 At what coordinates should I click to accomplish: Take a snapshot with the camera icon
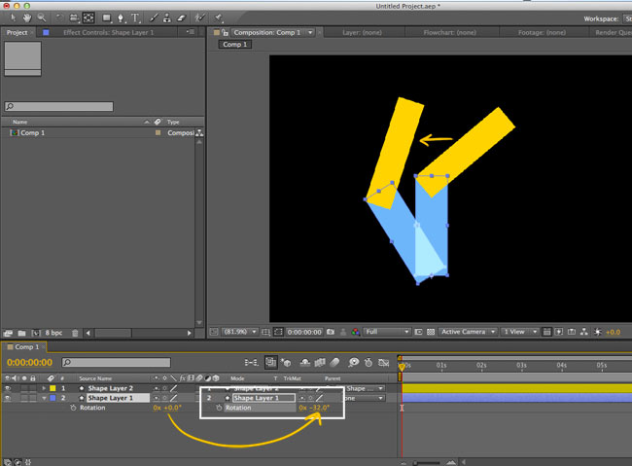point(331,332)
